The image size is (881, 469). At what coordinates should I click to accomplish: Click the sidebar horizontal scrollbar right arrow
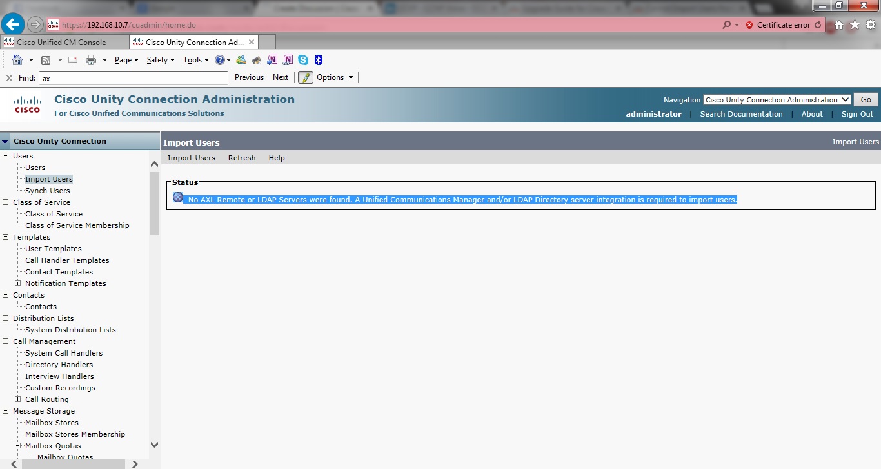[135, 464]
